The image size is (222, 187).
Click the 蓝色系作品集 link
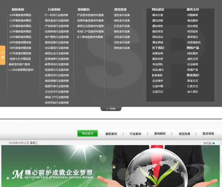coord(122,15)
